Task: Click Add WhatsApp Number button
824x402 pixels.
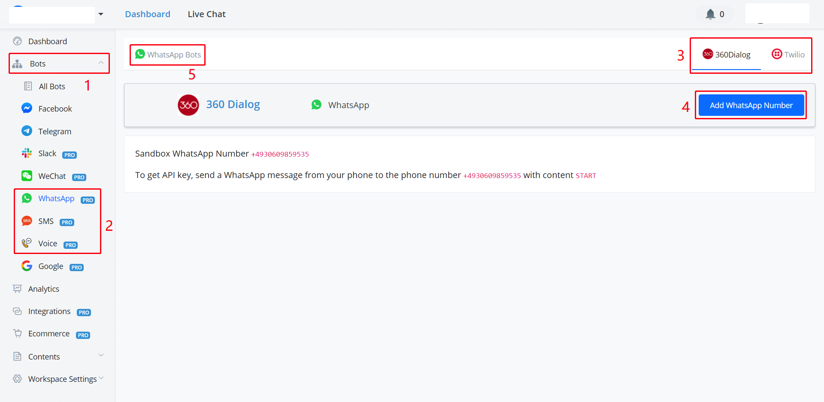Action: 751,105
